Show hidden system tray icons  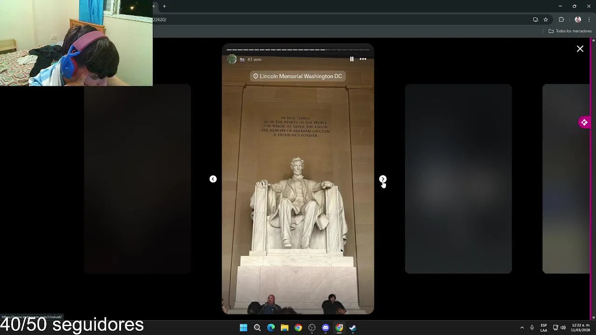(522, 328)
